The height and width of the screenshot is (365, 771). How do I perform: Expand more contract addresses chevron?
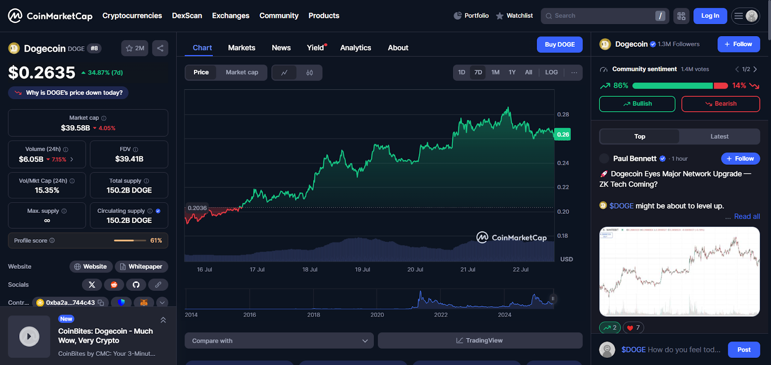(x=162, y=303)
